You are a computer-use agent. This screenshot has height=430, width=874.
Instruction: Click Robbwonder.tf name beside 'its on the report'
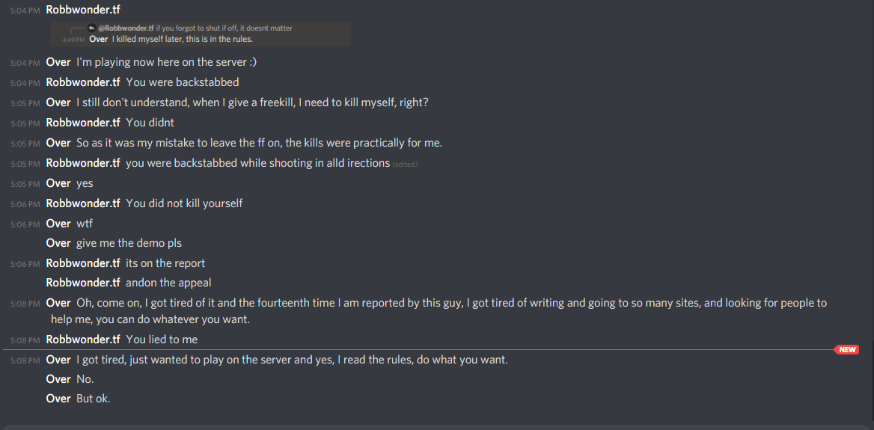83,263
